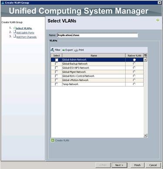Set Global-ESX-NFS-Network as native VLAN
The height and width of the screenshot is (169, 163).
coord(134,68)
